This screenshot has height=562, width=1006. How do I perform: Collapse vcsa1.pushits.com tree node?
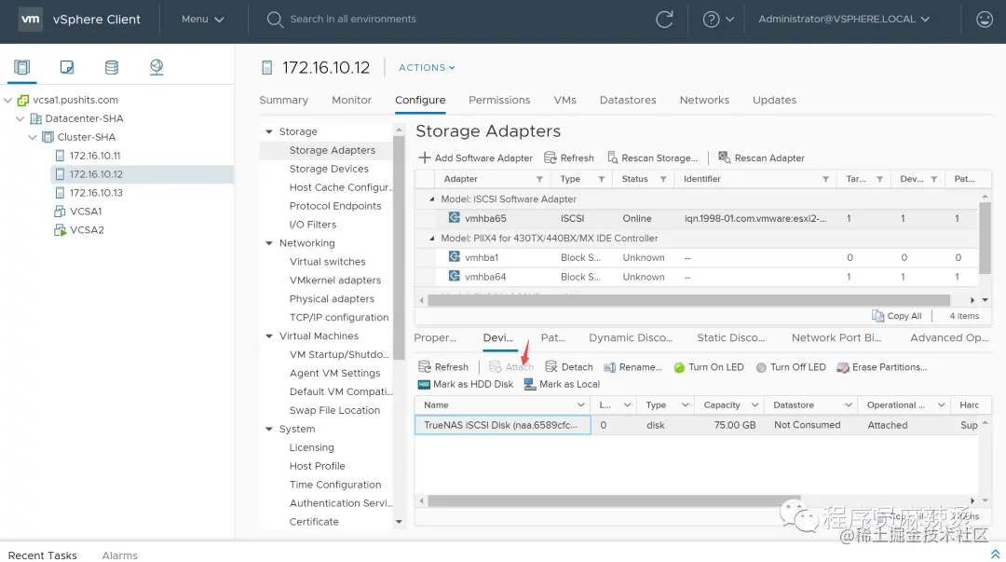7,101
